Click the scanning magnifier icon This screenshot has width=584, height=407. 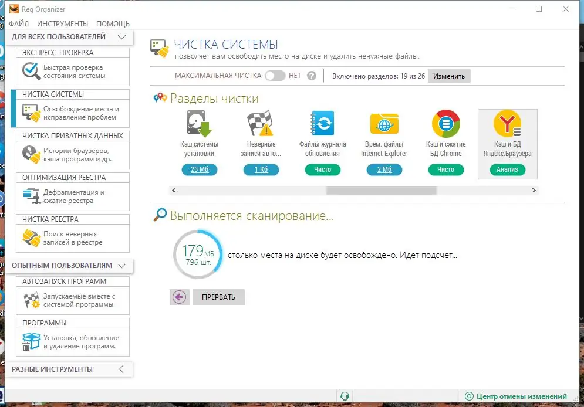(160, 215)
